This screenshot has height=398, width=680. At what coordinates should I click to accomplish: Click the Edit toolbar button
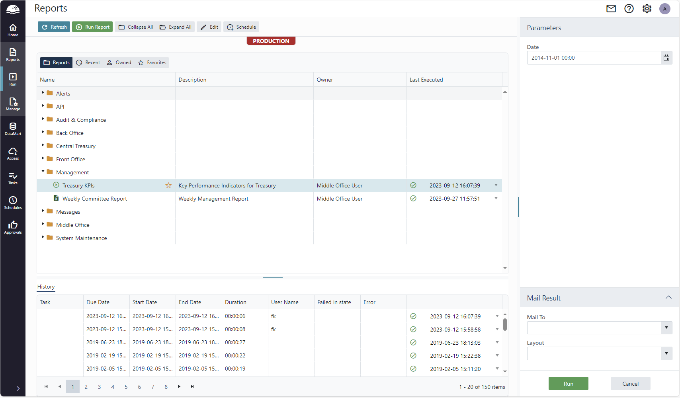click(x=209, y=27)
